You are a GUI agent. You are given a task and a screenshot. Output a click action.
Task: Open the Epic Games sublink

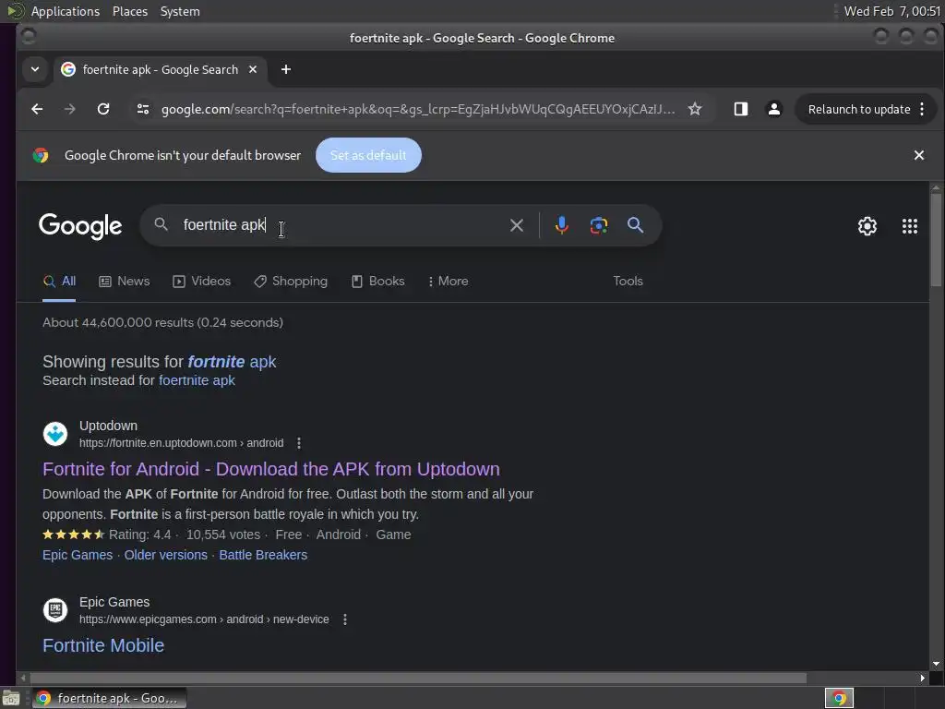(x=78, y=555)
